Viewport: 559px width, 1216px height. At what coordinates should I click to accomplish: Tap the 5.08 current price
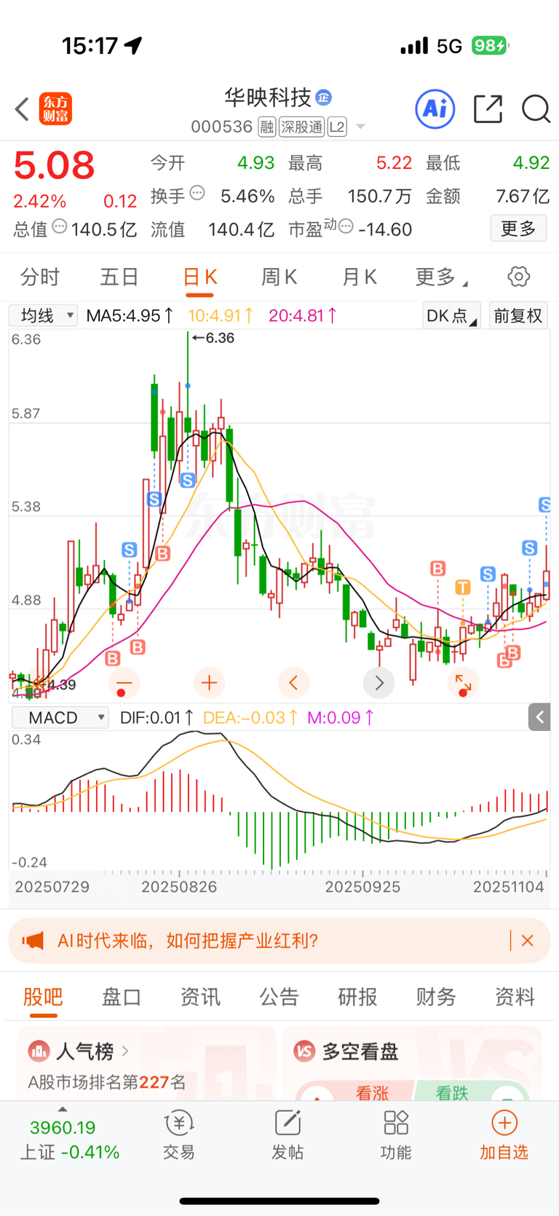point(55,165)
